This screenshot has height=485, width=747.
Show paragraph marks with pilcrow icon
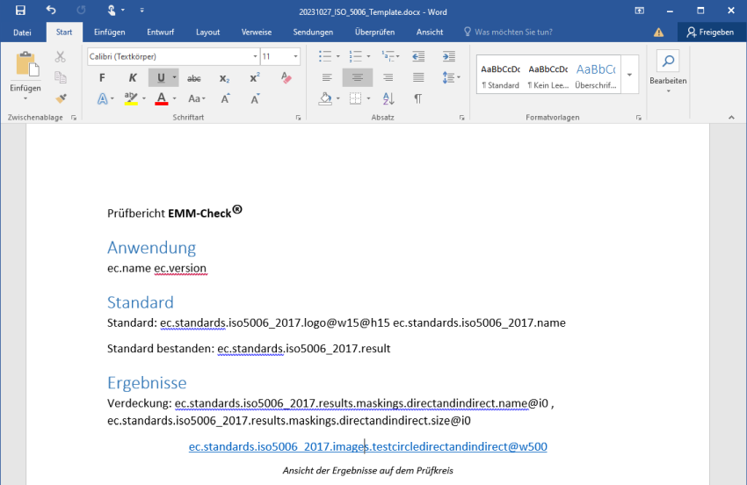417,98
